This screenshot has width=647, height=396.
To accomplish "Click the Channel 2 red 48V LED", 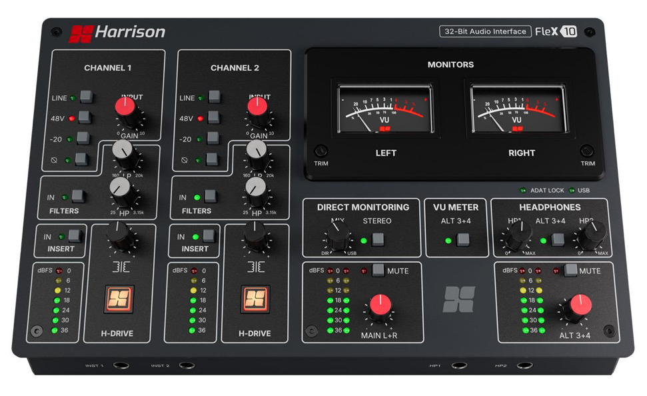I will tap(200, 119).
